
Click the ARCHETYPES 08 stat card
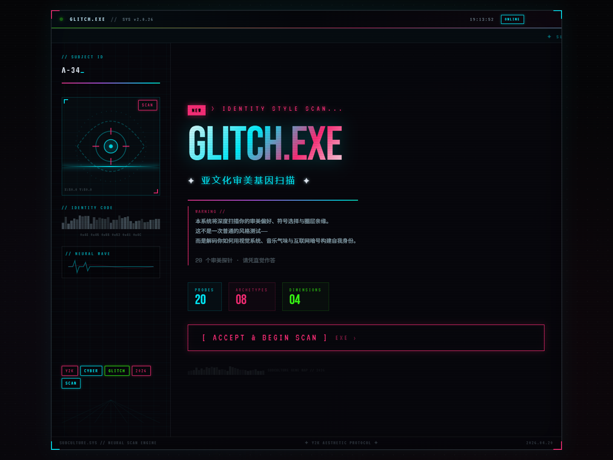[252, 296]
